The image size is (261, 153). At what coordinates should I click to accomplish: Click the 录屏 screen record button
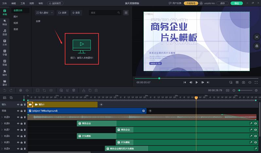pos(62,13)
